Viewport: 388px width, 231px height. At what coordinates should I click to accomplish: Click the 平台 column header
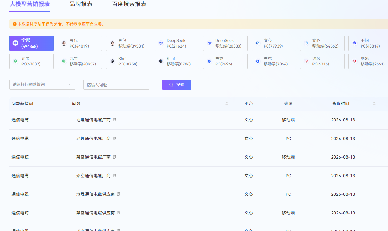(x=249, y=104)
